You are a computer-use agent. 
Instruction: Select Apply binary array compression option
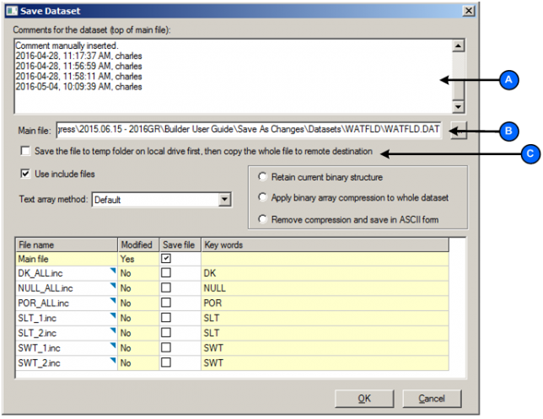click(x=264, y=198)
